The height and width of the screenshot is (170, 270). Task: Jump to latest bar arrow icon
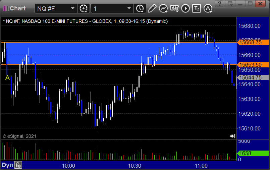pyautogui.click(x=233, y=136)
